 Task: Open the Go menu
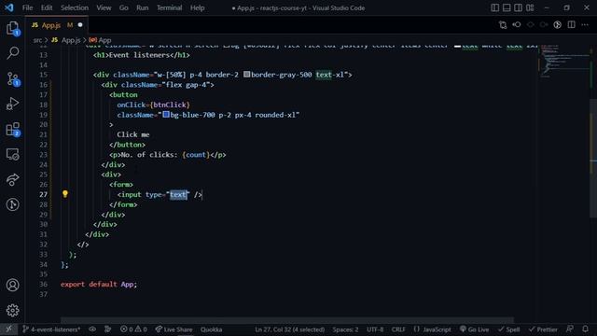pyautogui.click(x=124, y=7)
